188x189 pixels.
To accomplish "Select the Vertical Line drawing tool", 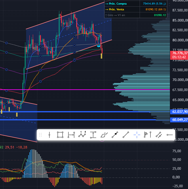I will tap(49, 135).
